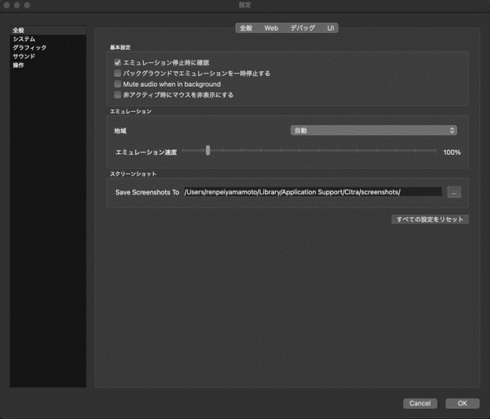Click the 基本設定 section heading
The image size is (490, 419).
point(120,47)
